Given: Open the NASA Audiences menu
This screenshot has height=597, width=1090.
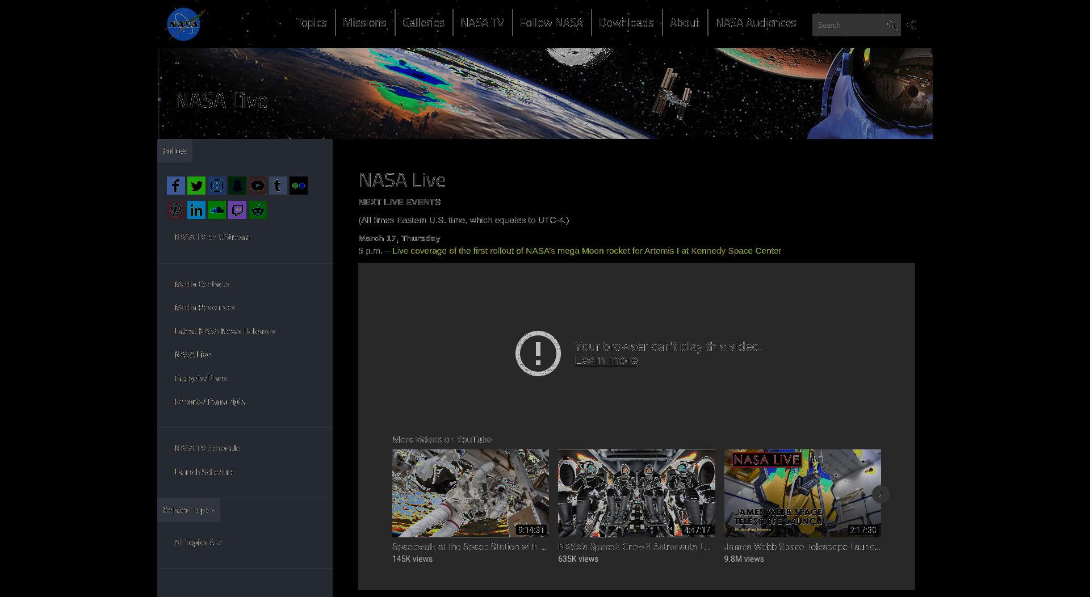Looking at the screenshot, I should point(756,23).
